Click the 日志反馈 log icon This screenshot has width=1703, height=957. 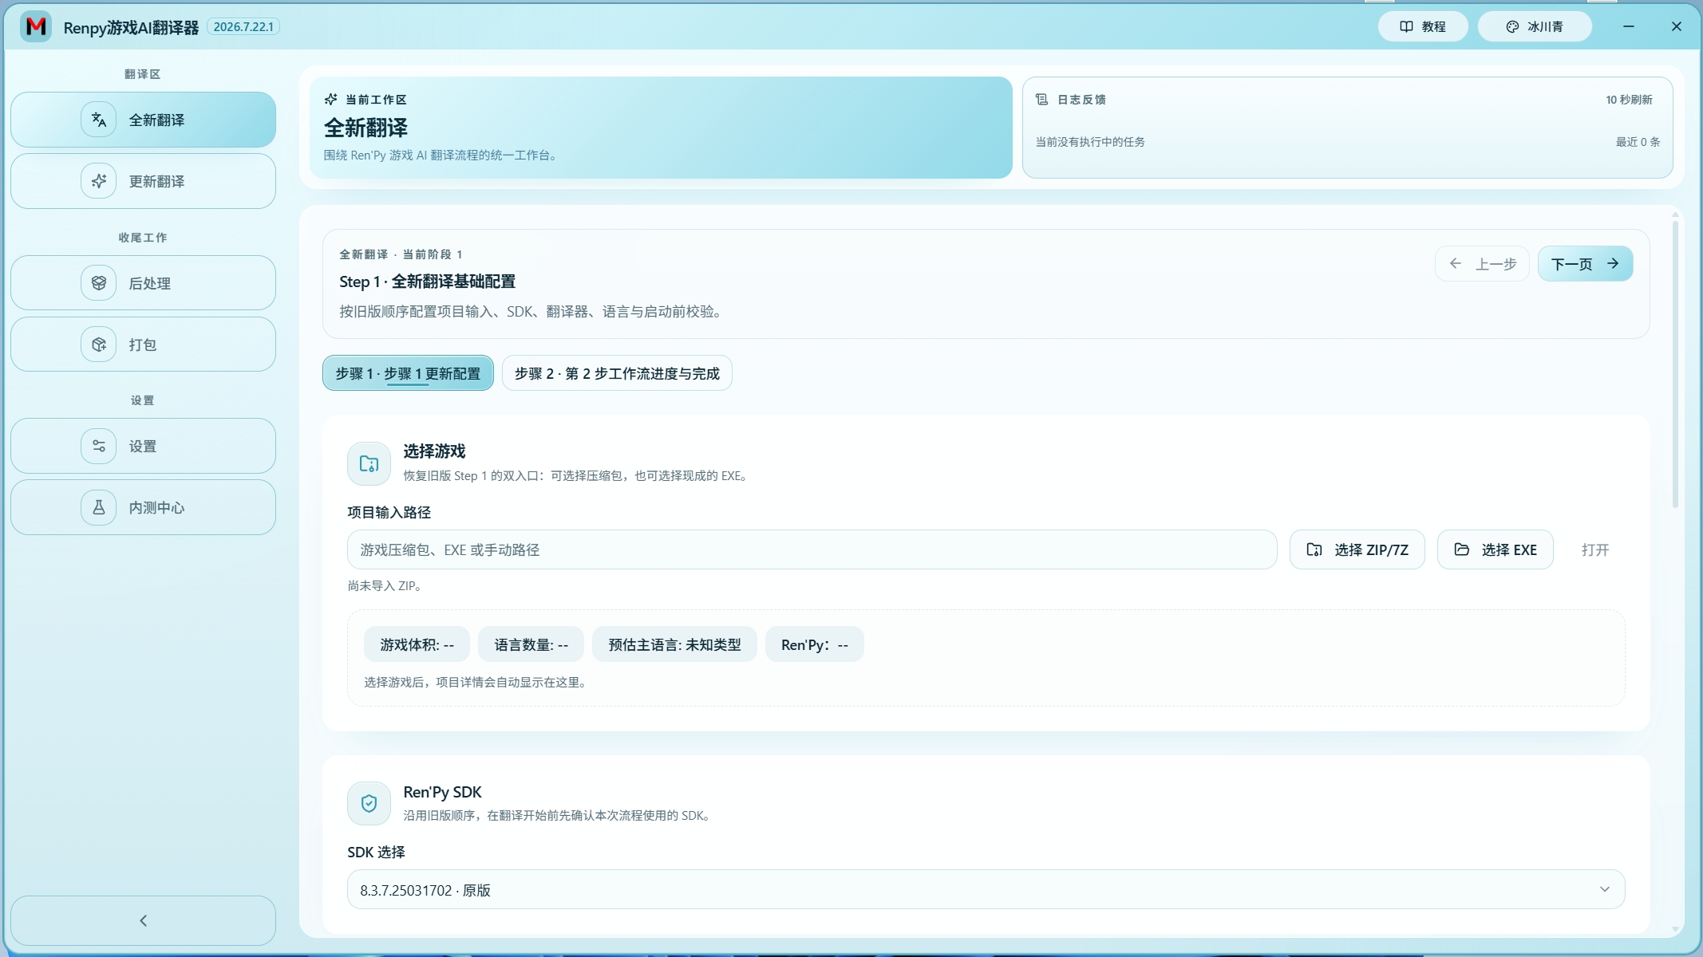[x=1041, y=100]
